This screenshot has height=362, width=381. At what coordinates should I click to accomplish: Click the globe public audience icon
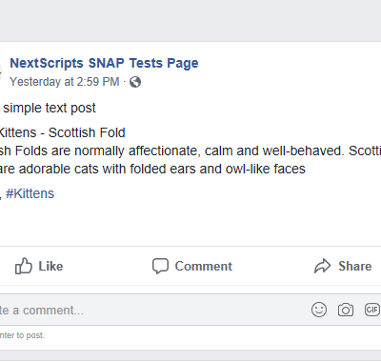coord(135,82)
